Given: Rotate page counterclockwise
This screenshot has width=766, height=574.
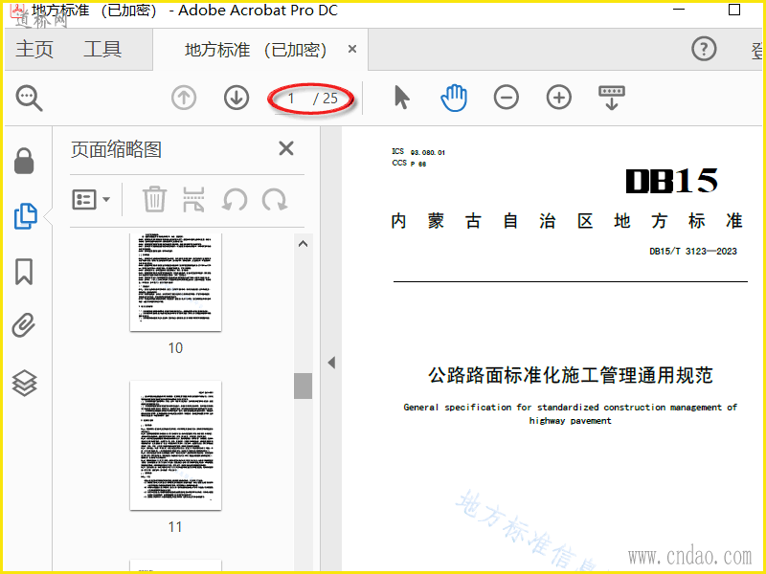Looking at the screenshot, I should pyautogui.click(x=235, y=200).
